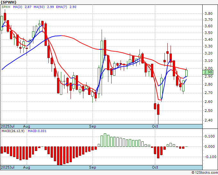
Task: Click the 3.00 price axis label
Action: (209, 68)
